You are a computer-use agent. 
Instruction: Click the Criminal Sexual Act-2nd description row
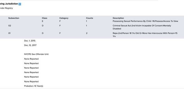click(x=142, y=27)
